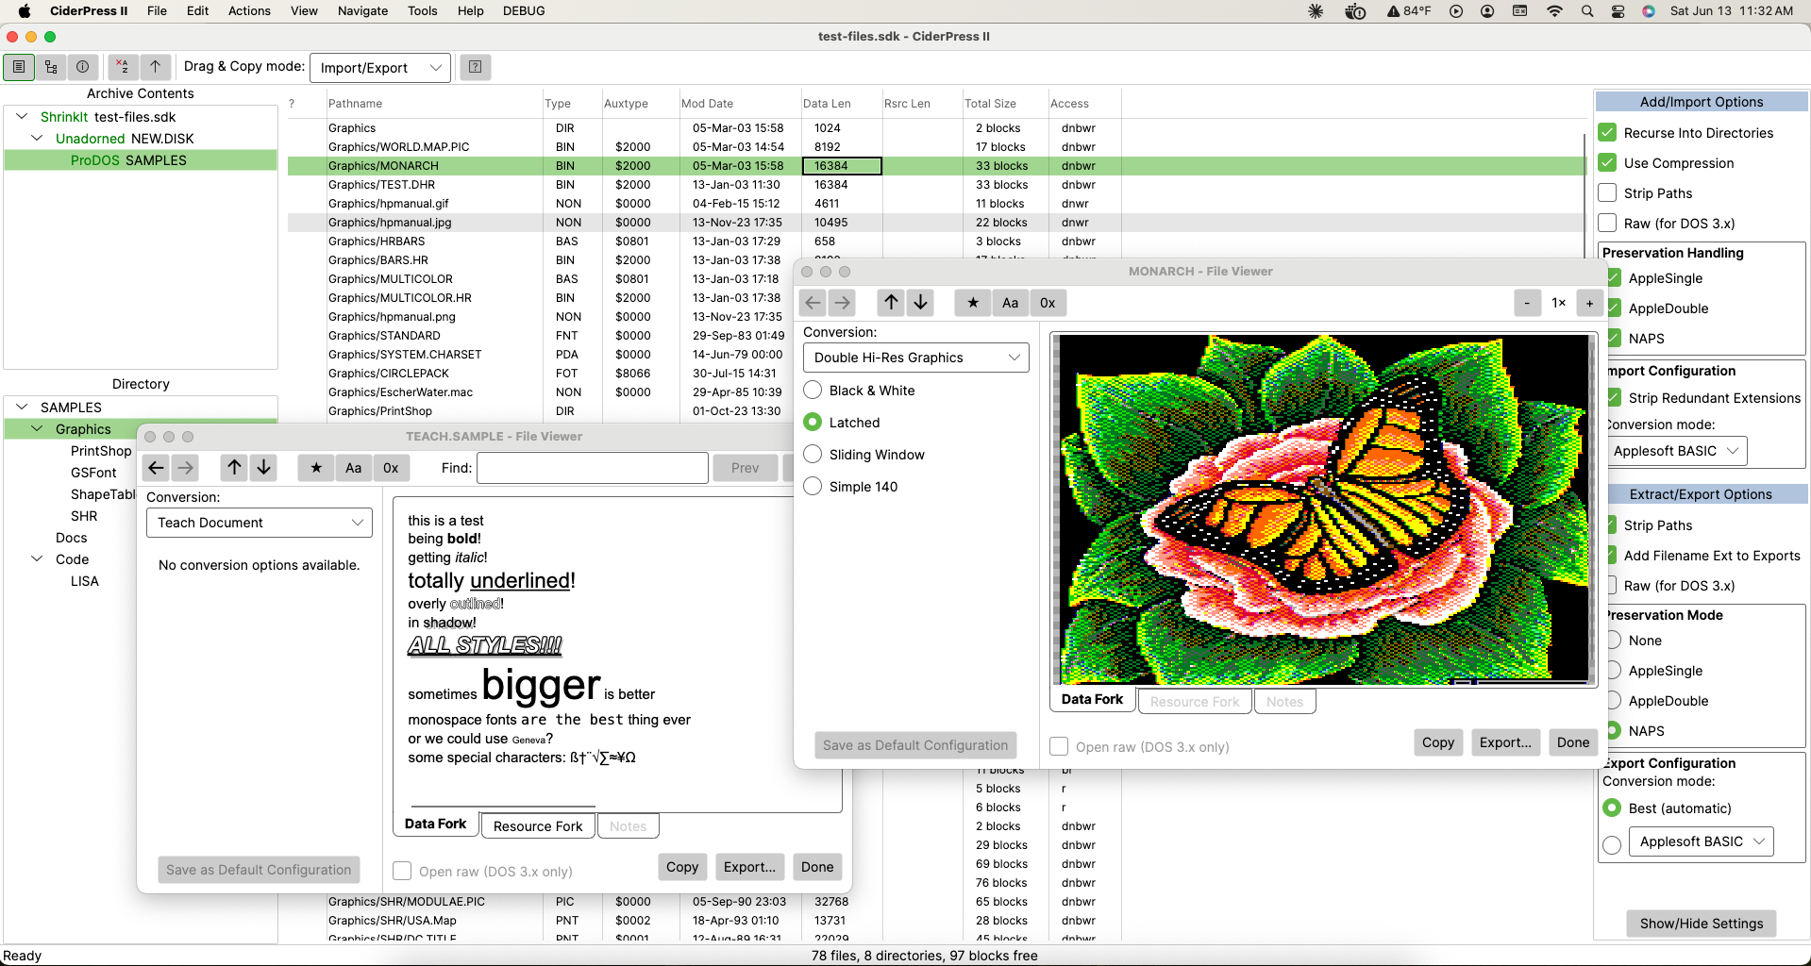Click Export... in MONARCH File Viewer
The height and width of the screenshot is (966, 1811).
(1505, 742)
